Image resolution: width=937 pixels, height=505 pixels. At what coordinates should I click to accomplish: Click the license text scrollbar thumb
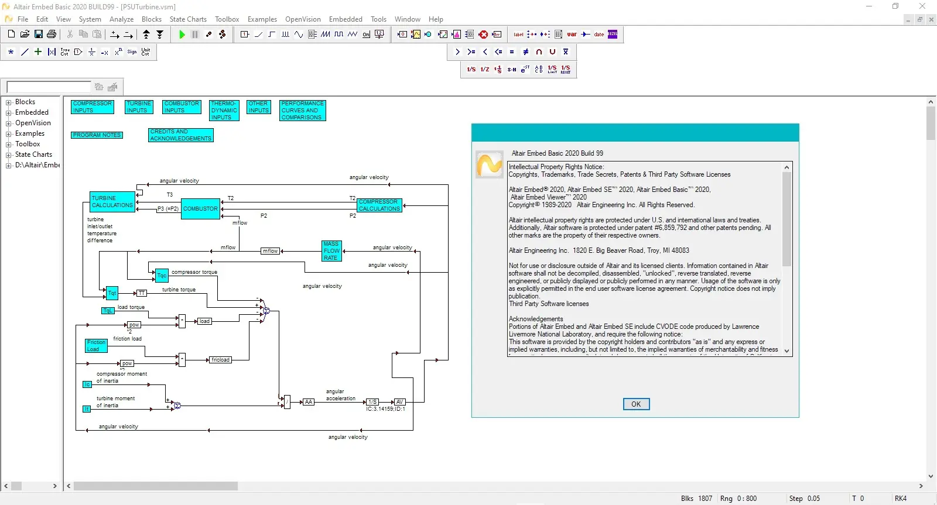tap(786, 219)
